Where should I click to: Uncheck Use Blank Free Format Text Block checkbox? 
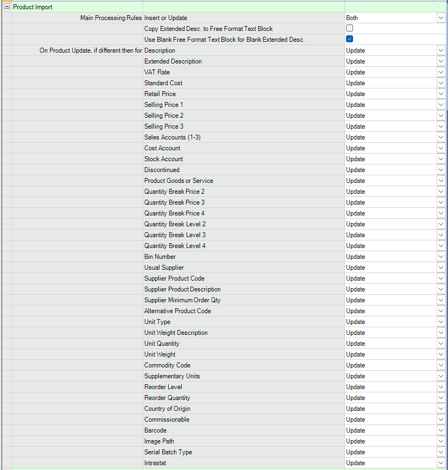[350, 39]
